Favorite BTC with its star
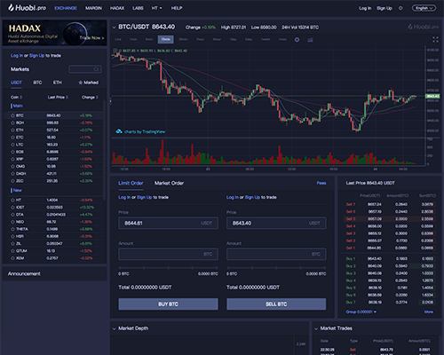444x355 pixels. tap(12, 115)
